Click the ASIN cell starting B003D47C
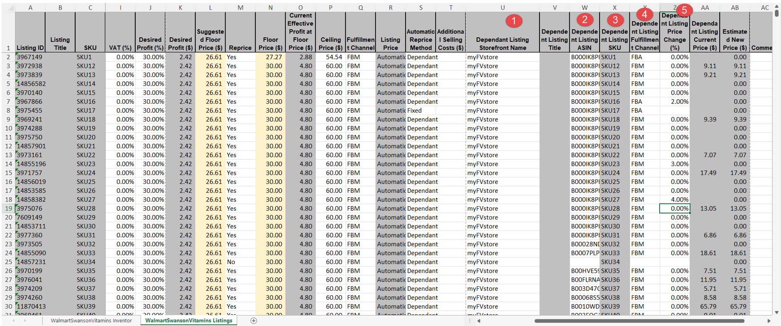The width and height of the screenshot is (781, 326). [x=584, y=289]
